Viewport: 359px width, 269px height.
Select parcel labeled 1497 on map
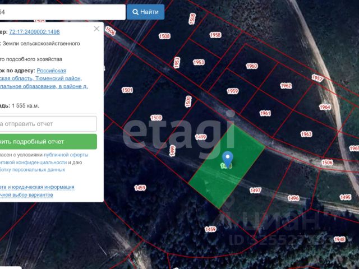pyautogui.click(x=255, y=191)
